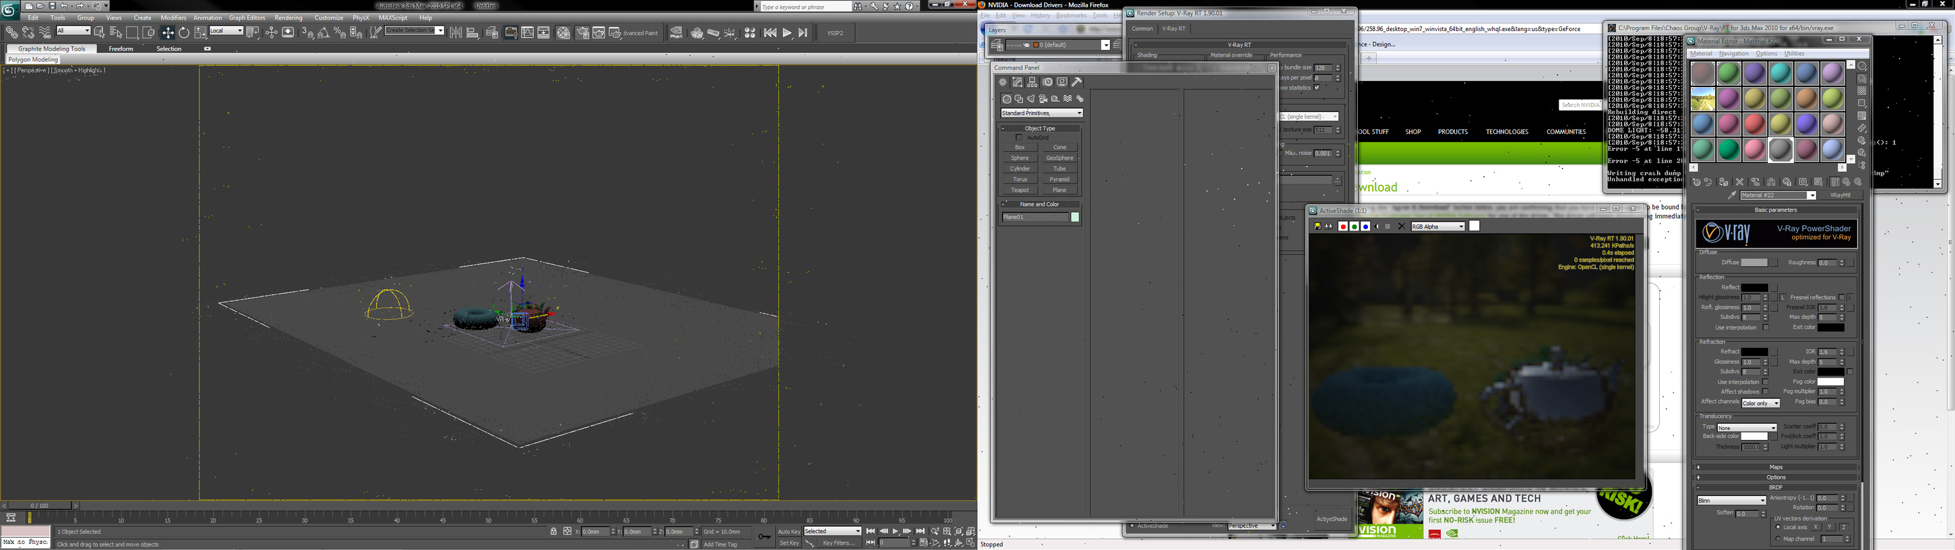Expand the Options rollout in Material Editor
The width and height of the screenshot is (1955, 550).
point(1776,477)
